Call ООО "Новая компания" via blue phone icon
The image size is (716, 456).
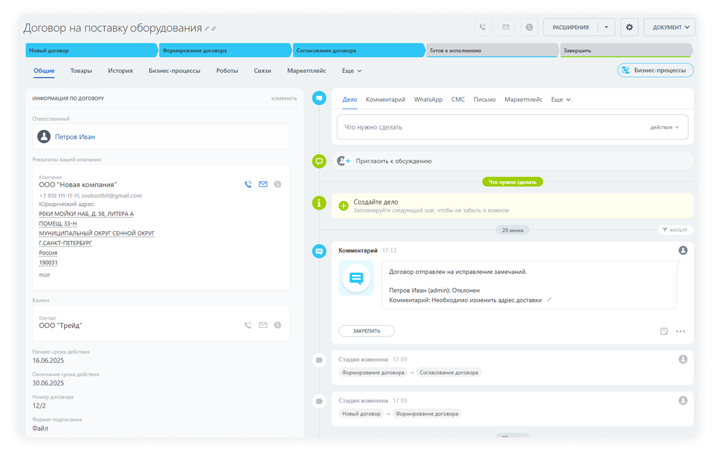tap(248, 184)
